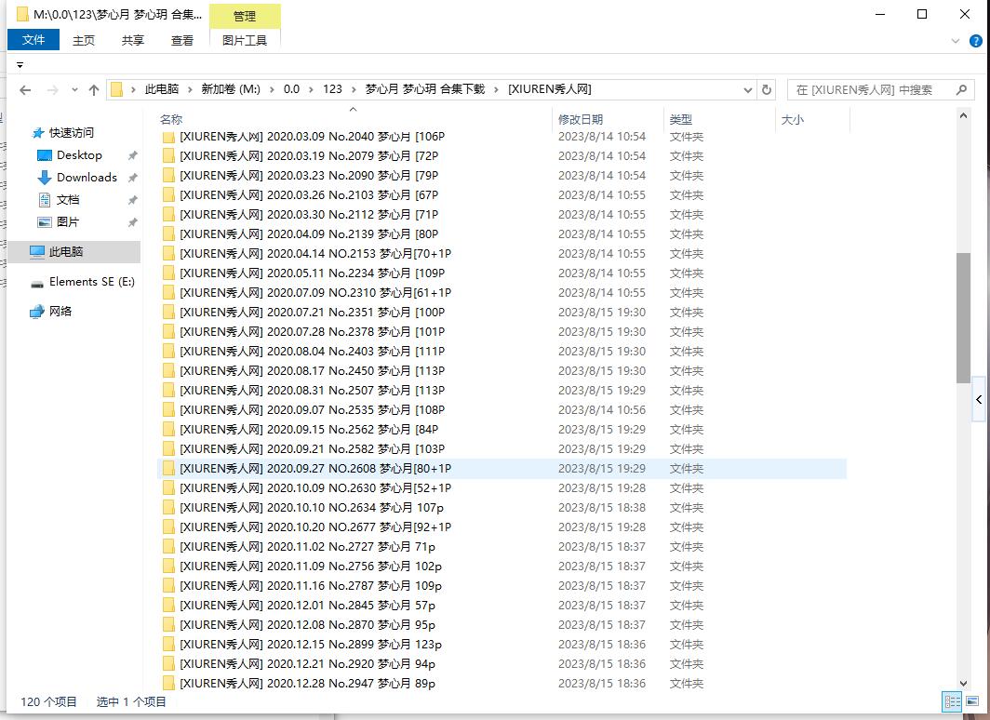
Task: Switch to large thumbnails view icon
Action: tap(972, 701)
